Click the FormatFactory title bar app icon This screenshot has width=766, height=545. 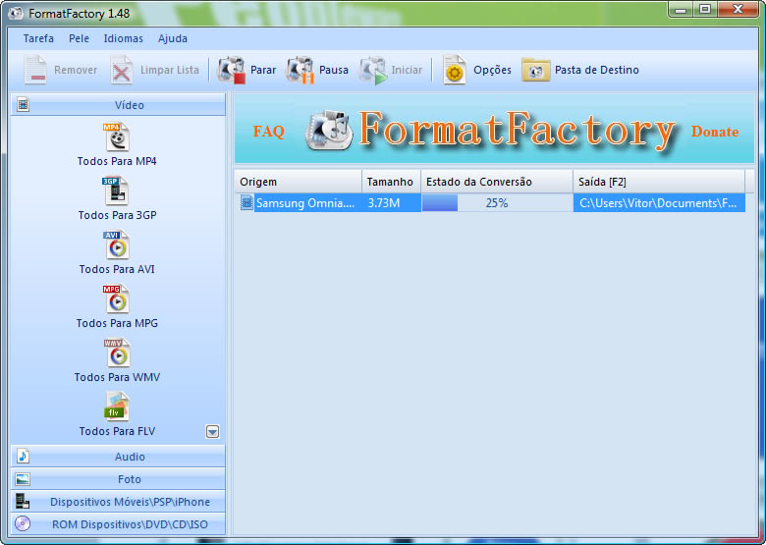click(16, 13)
